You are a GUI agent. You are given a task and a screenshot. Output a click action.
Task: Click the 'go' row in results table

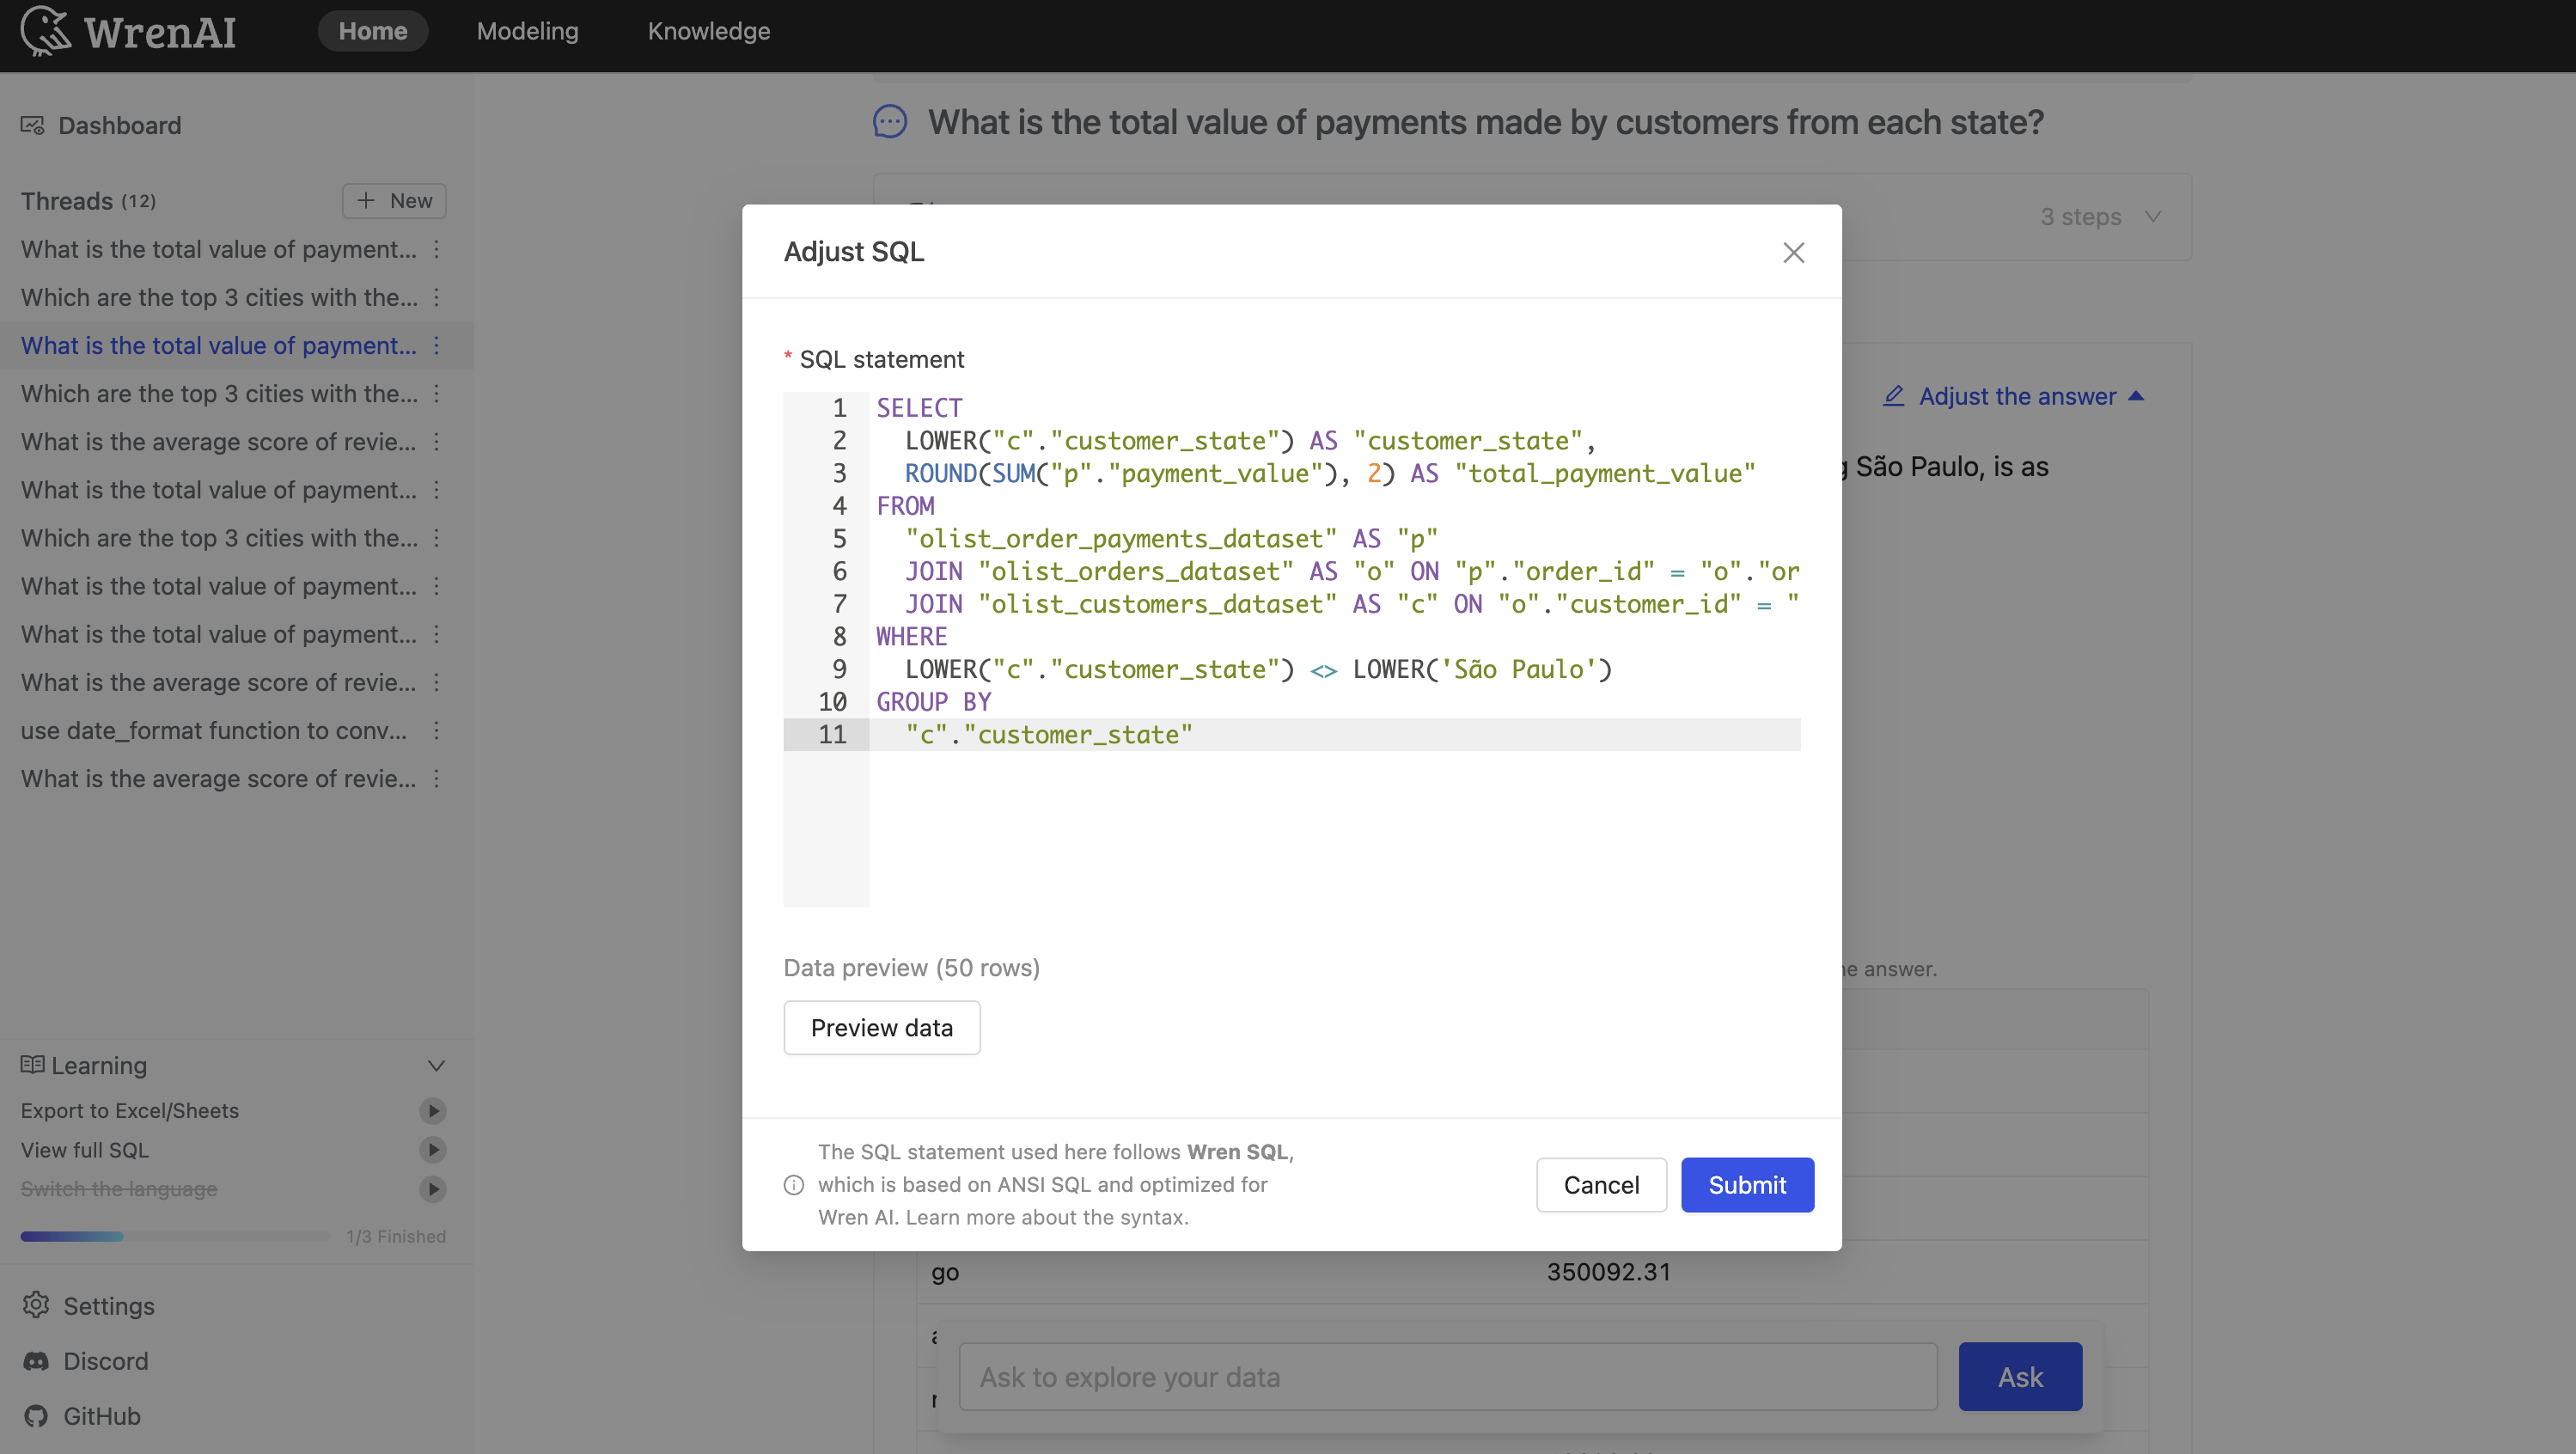(x=1532, y=1272)
